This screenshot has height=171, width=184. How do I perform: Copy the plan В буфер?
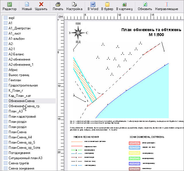tap(107, 6)
